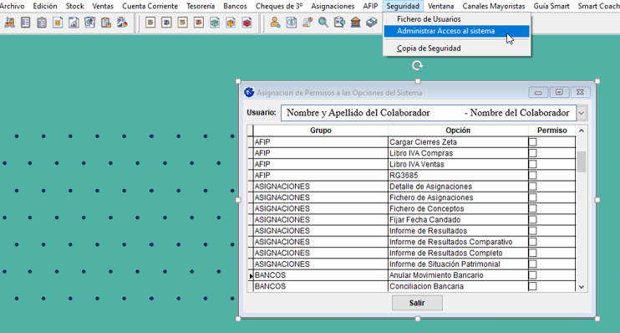
Task: Enable permission for Cargar Cierres Zeta
Action: click(x=532, y=141)
